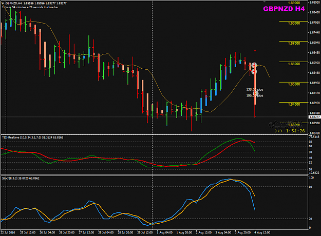Click level 50 on the TDI scale
Image resolution: width=321 pixels, height=236 pixels.
point(310,152)
